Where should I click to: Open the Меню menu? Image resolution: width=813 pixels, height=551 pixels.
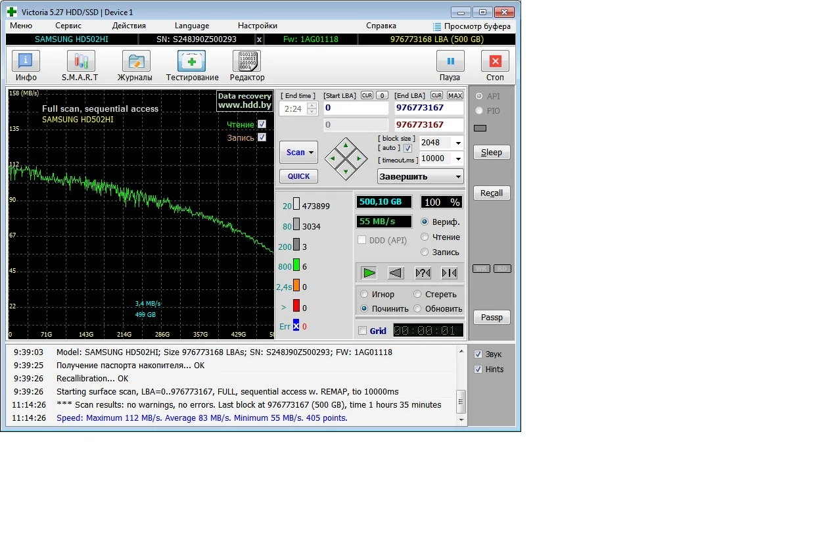click(x=21, y=26)
